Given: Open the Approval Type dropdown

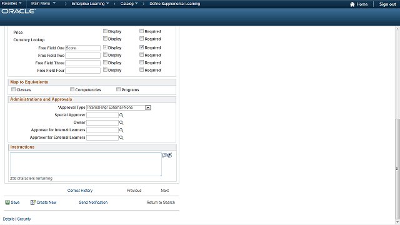Looking at the screenshot, I should pos(148,107).
